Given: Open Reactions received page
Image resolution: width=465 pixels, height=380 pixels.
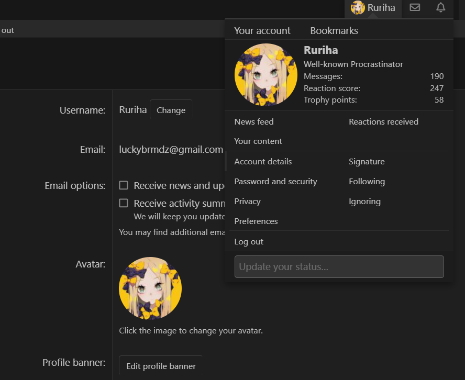Looking at the screenshot, I should pos(383,121).
